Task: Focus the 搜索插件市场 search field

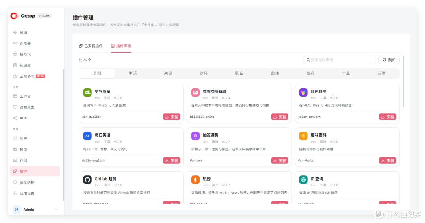Action: pos(339,60)
